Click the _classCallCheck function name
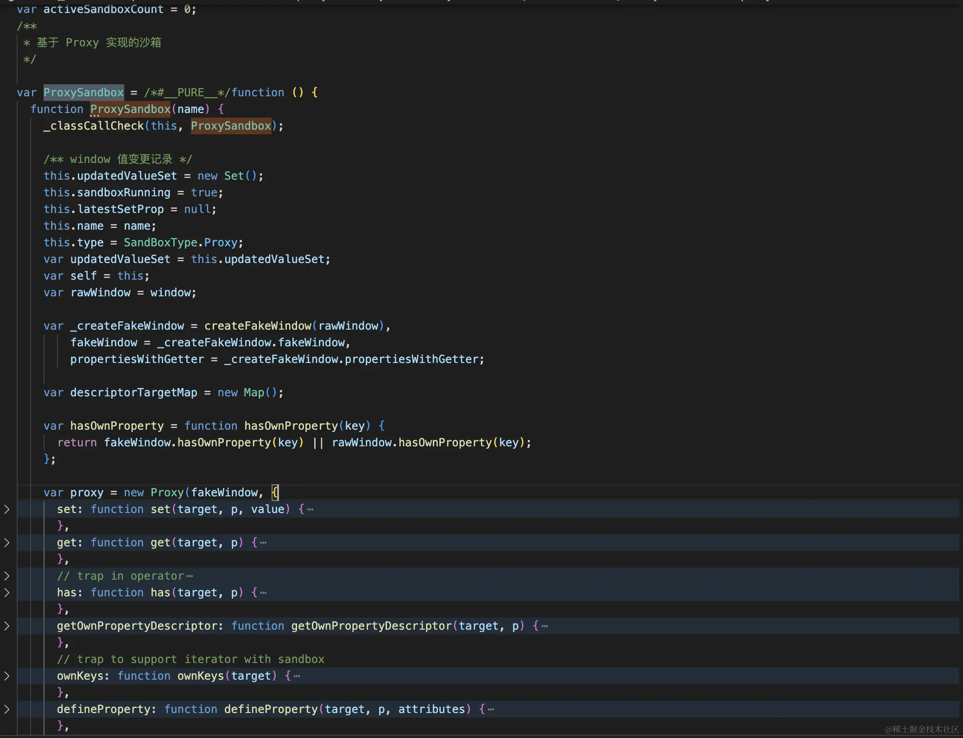The height and width of the screenshot is (738, 963). pyautogui.click(x=94, y=126)
